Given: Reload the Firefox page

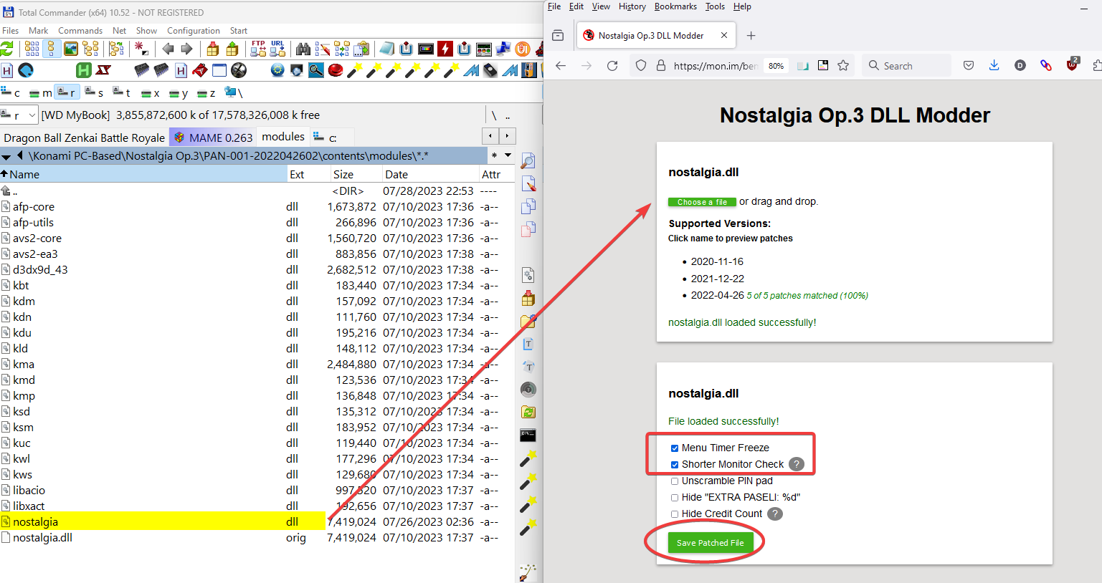Looking at the screenshot, I should pyautogui.click(x=612, y=65).
